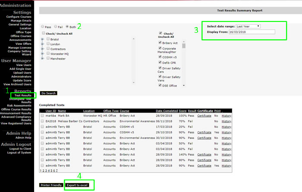Screen dimensions: 302x192
Task: Tick the London office checkbox
Action: point(47,44)
